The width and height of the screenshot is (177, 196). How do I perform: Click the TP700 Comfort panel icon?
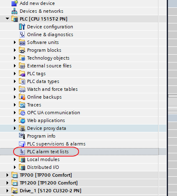(15, 175)
